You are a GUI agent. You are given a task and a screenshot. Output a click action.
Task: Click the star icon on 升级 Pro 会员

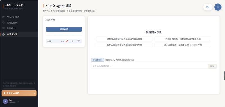click(x=4, y=93)
